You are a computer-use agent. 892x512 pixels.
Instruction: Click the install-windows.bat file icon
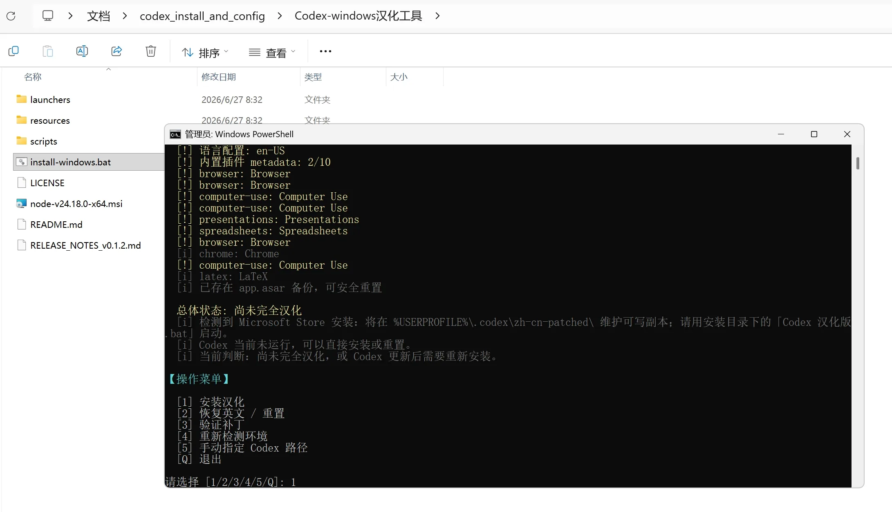pyautogui.click(x=22, y=162)
